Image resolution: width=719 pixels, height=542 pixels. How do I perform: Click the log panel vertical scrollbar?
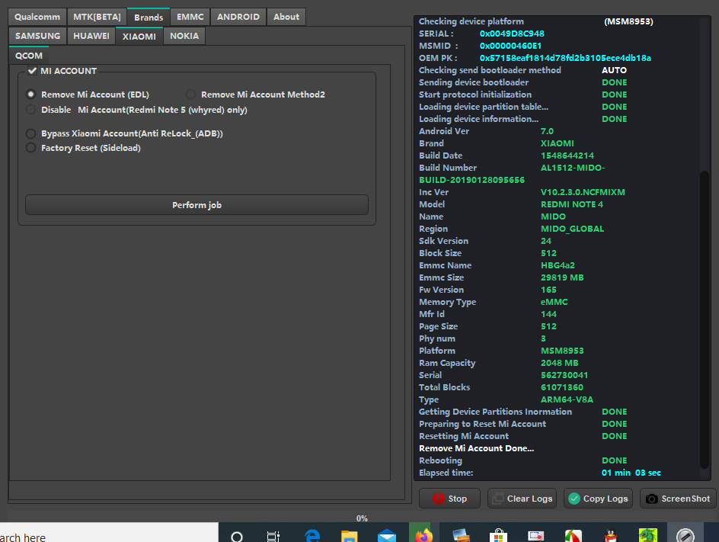click(705, 319)
